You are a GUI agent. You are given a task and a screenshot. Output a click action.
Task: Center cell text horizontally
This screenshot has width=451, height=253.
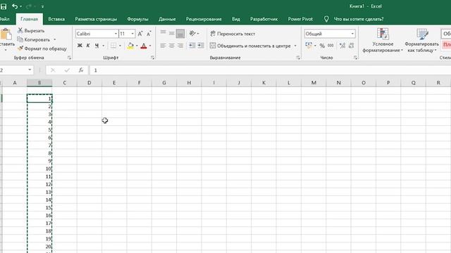pyautogui.click(x=172, y=46)
